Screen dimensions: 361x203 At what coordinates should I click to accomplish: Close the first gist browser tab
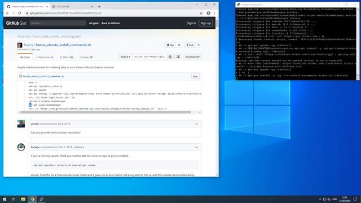(x=47, y=7)
